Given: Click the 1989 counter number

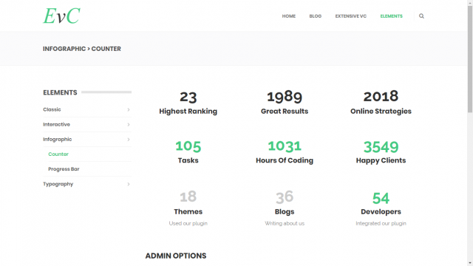Looking at the screenshot, I should 285,96.
